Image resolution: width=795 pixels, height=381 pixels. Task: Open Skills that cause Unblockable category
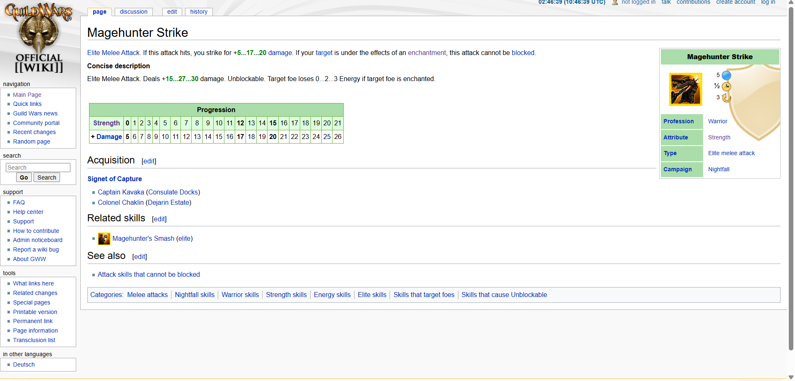pyautogui.click(x=504, y=295)
